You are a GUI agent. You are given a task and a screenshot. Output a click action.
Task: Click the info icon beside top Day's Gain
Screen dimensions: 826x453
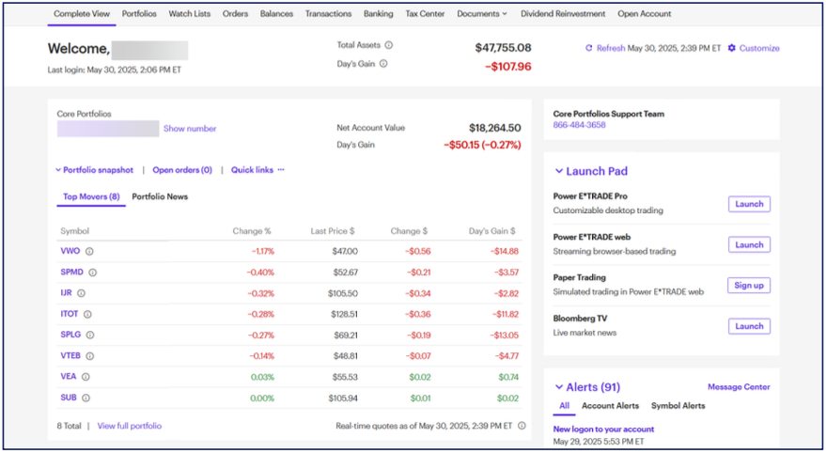[x=383, y=64]
